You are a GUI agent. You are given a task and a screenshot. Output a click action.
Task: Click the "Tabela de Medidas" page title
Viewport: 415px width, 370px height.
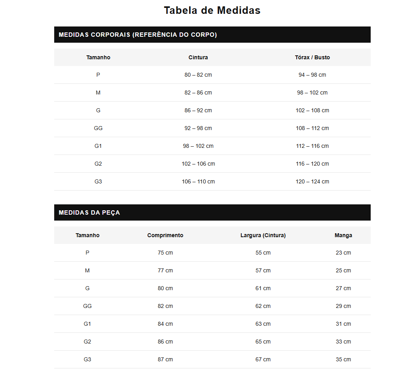tap(212, 11)
